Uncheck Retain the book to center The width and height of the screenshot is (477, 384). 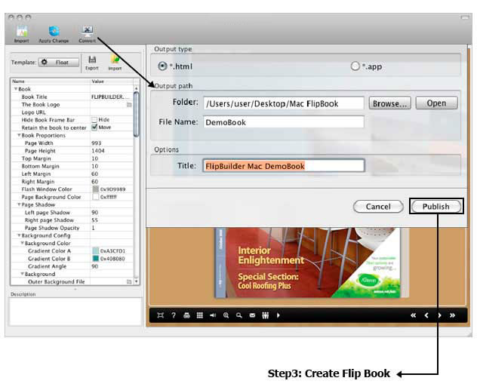coord(94,127)
